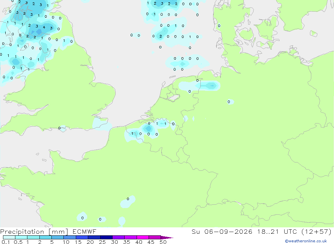Click the legend scale number 0.1
The width and height of the screenshot is (334, 244).
(6, 242)
